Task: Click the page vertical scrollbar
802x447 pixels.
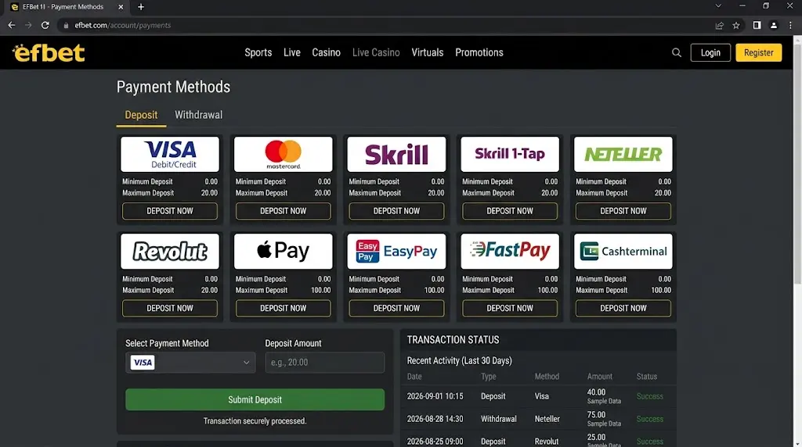Action: tap(797, 163)
